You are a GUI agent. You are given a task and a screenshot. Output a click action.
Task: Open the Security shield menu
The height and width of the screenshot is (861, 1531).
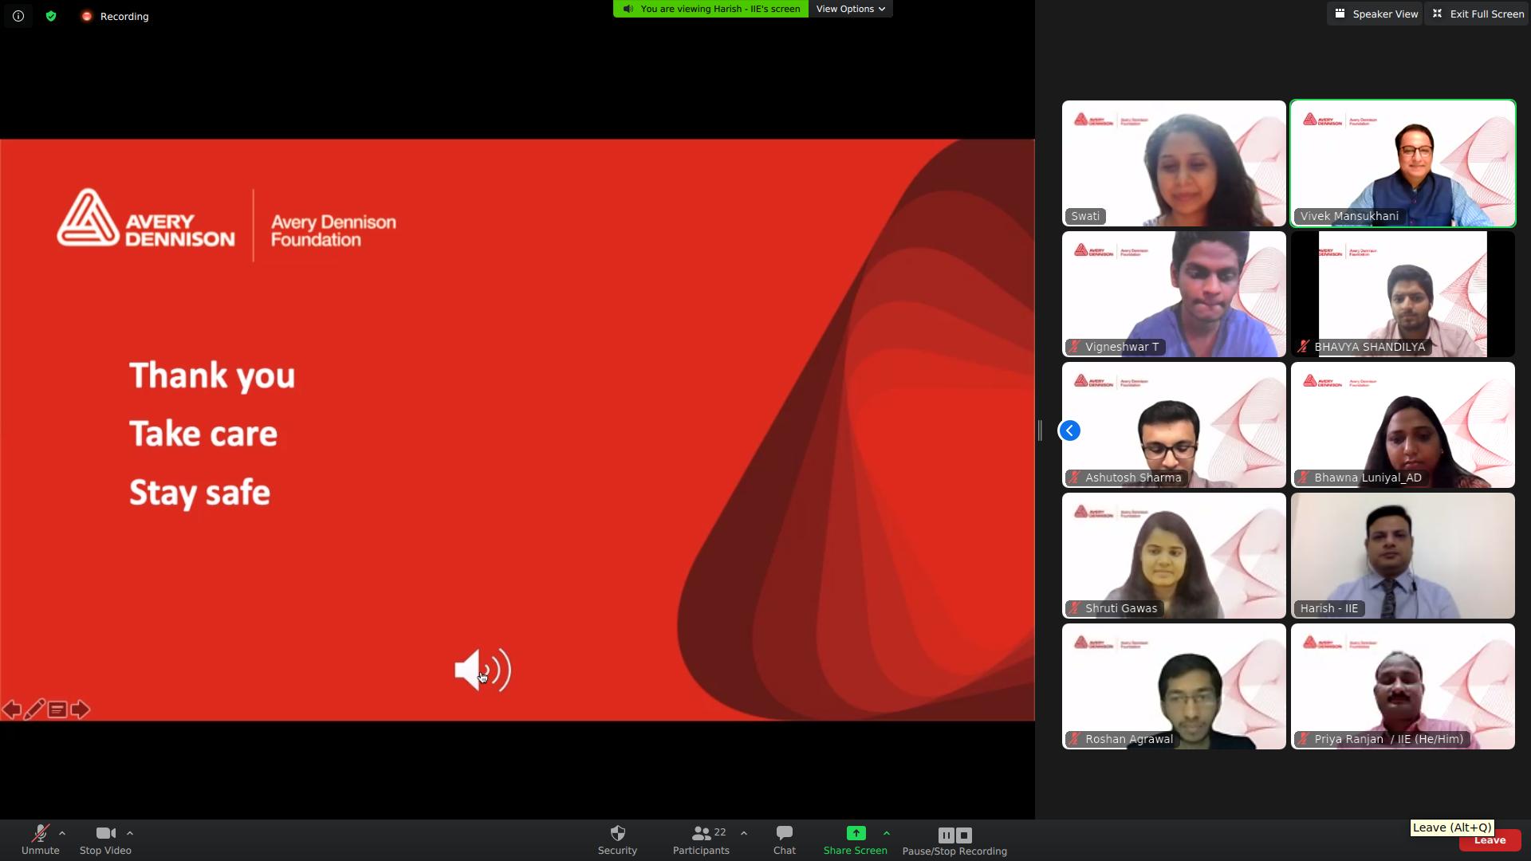click(x=618, y=840)
